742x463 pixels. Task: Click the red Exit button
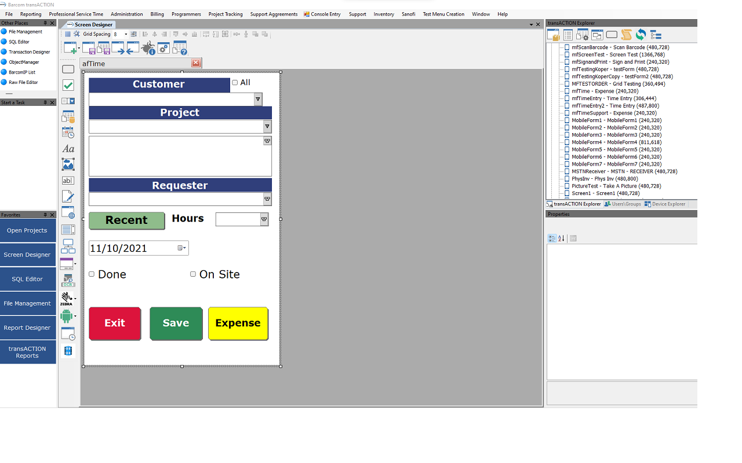pyautogui.click(x=115, y=324)
